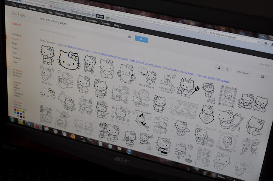This screenshot has height=181, width=273.
Task: Click the black Logout toolbar button
Action: (x=100, y=16)
